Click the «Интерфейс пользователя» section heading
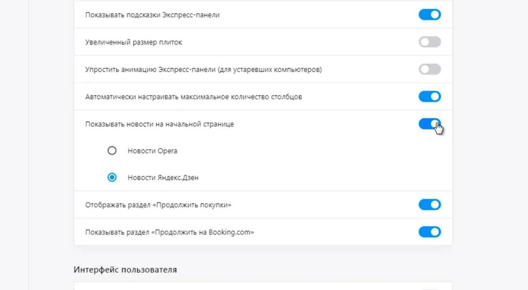The height and width of the screenshot is (290, 528). click(125, 270)
